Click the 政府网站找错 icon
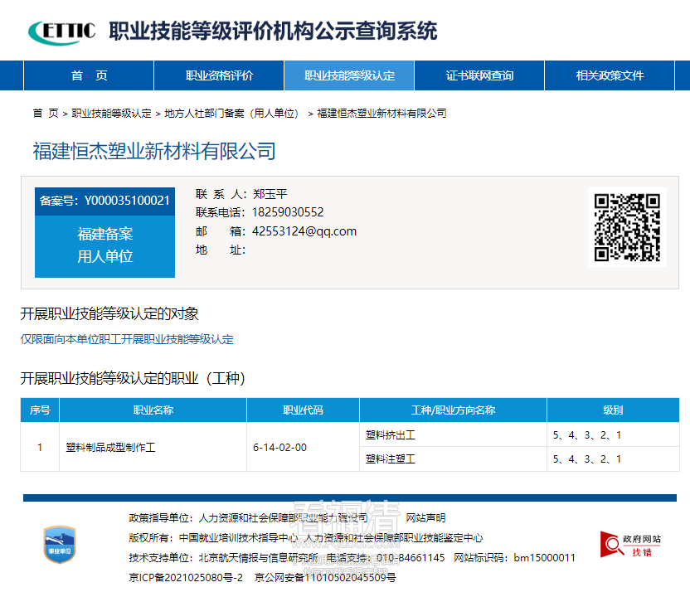 630,546
